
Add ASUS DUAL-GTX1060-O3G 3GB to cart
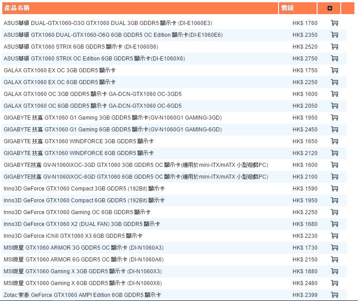(334, 23)
